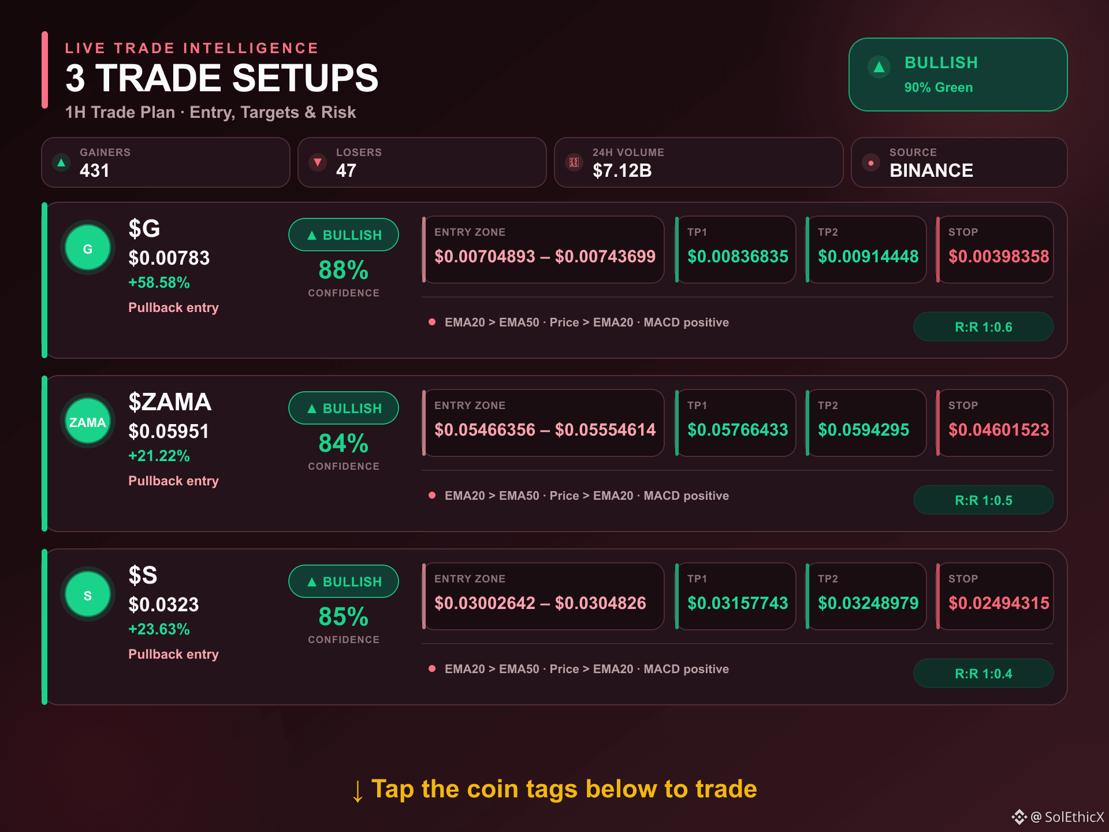Click the Tap the coin tags text

tap(564, 789)
